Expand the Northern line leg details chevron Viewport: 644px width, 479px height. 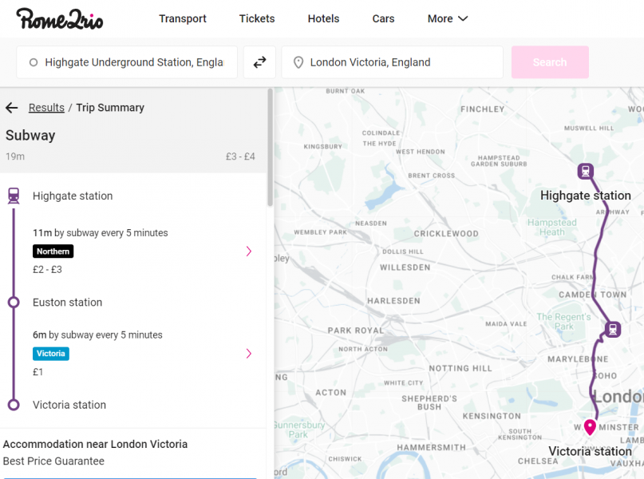[x=248, y=251]
